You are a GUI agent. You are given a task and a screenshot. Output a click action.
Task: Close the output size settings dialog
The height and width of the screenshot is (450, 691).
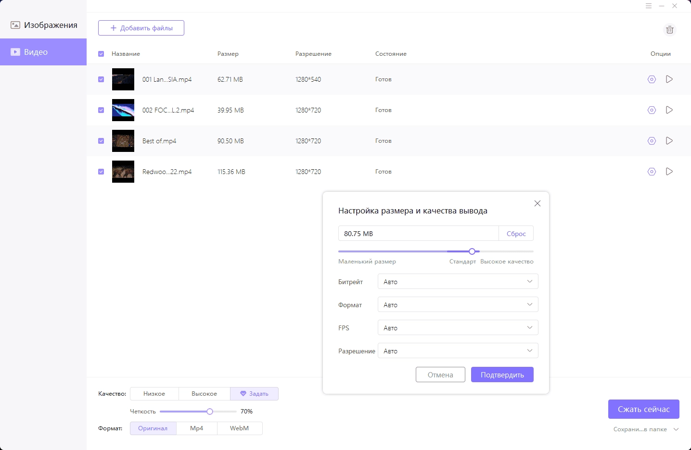point(537,203)
